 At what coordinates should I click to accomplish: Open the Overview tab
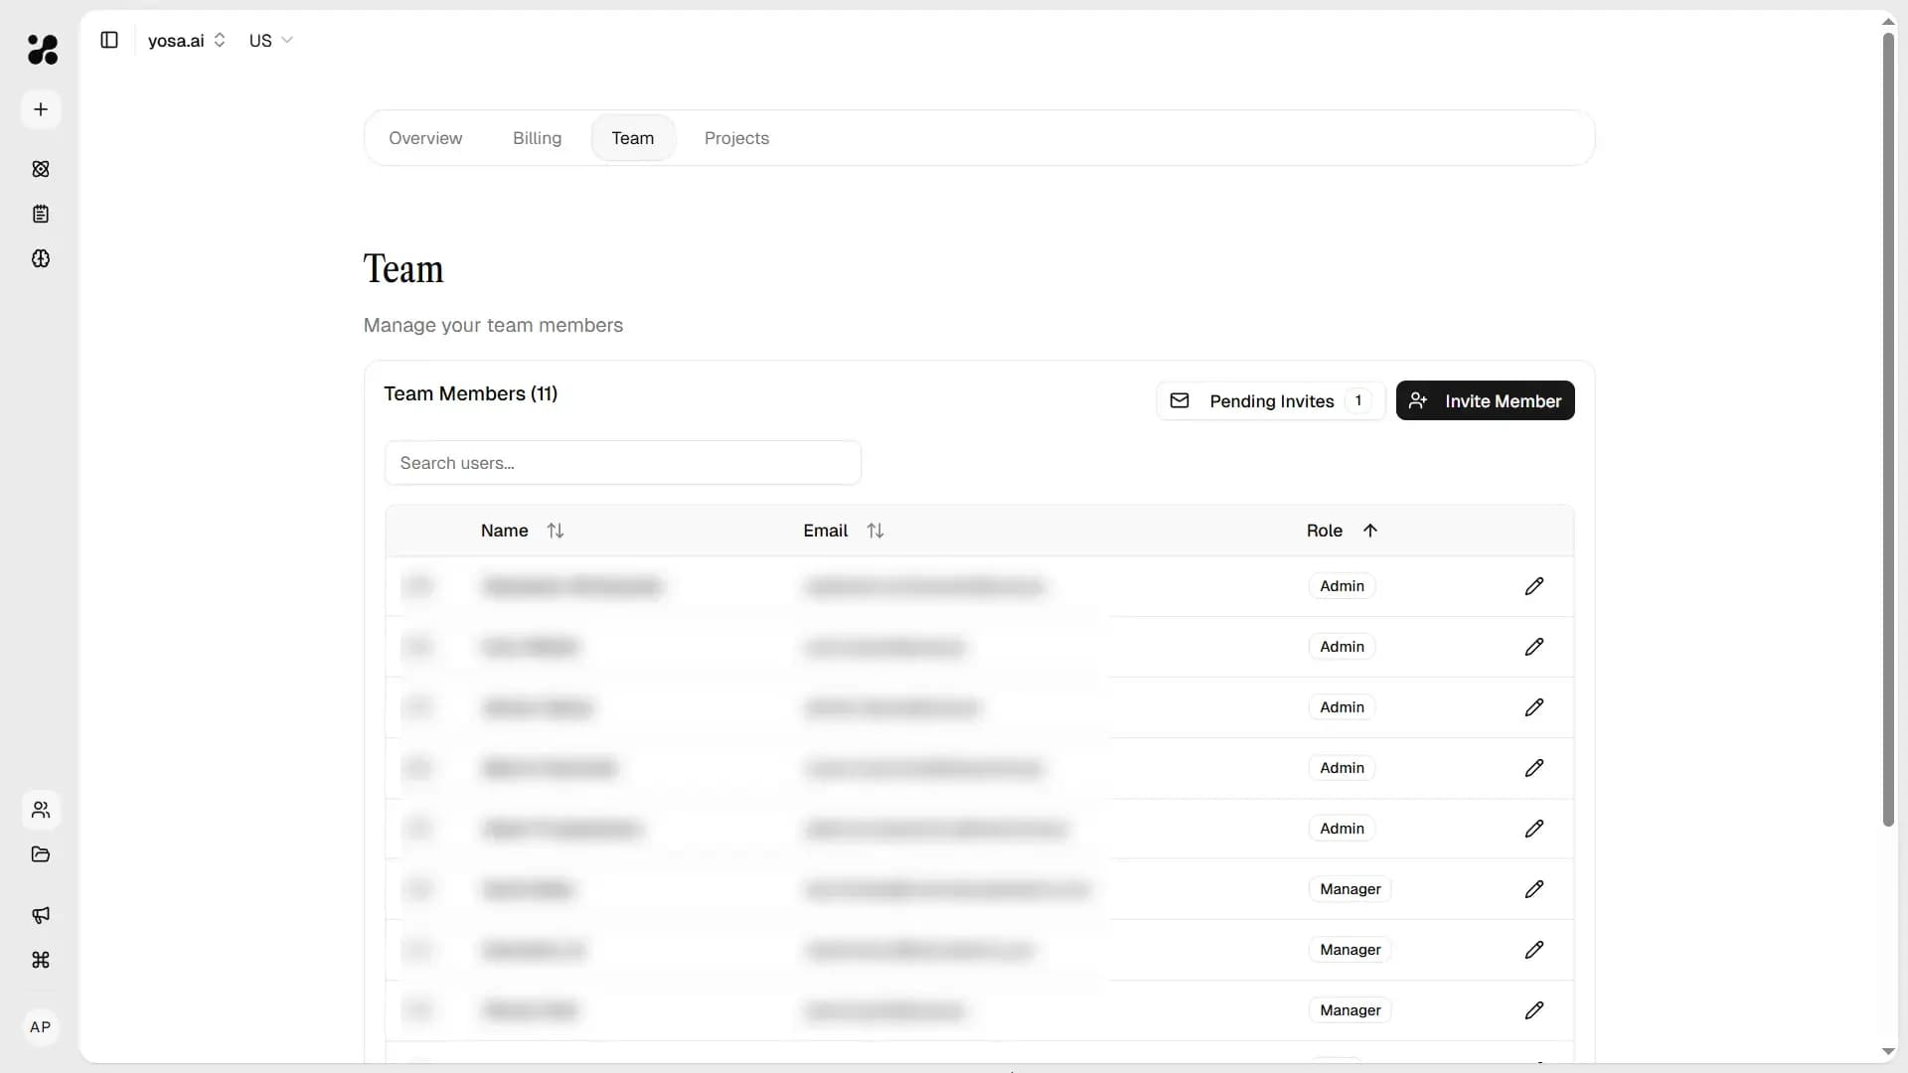[x=425, y=138]
